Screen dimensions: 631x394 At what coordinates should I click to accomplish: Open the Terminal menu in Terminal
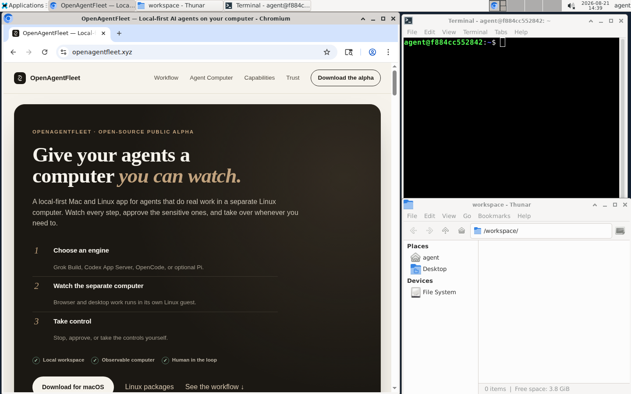pos(475,32)
